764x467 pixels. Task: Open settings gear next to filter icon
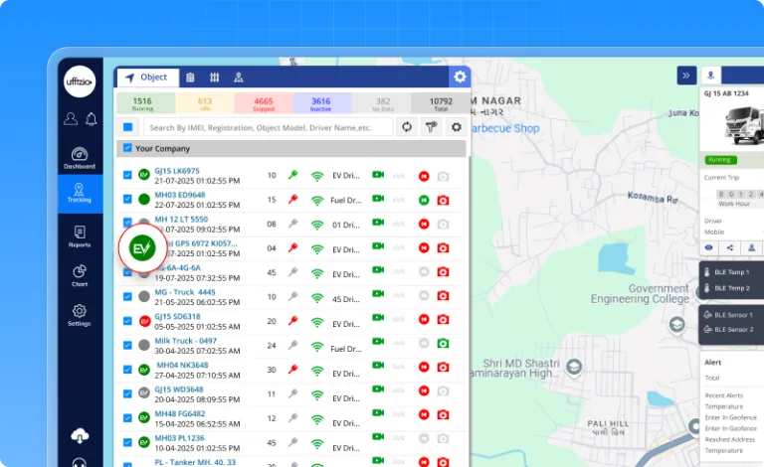point(456,126)
